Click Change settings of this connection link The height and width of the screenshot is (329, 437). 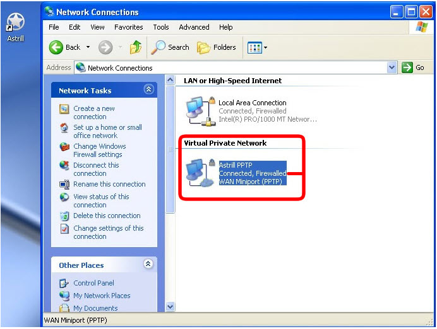click(x=109, y=232)
